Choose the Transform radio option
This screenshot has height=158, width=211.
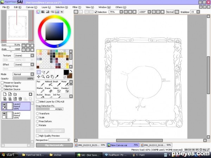37,113
